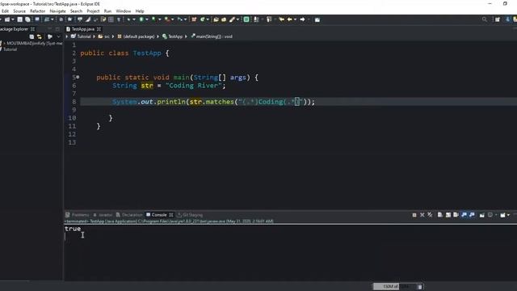517x291 pixels.
Task: Click the flashlight Search toolbar icon
Action: click(x=233, y=19)
